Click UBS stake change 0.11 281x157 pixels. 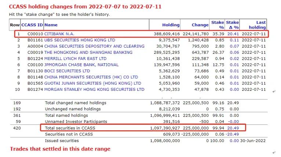(234, 40)
